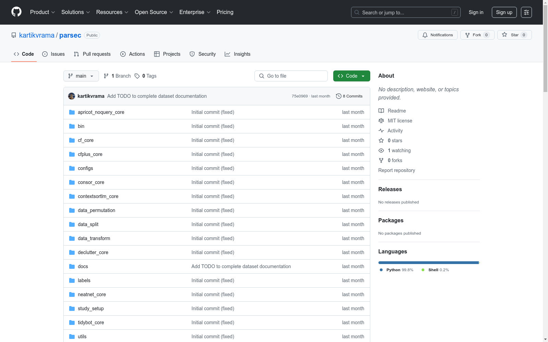This screenshot has height=342, width=548.
Task: Click the labels folder icon
Action: tap(72, 280)
